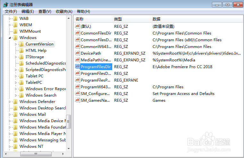The height and width of the screenshot is (158, 244).
Task: Open the 查看(V) menu
Action: pos(45,12)
